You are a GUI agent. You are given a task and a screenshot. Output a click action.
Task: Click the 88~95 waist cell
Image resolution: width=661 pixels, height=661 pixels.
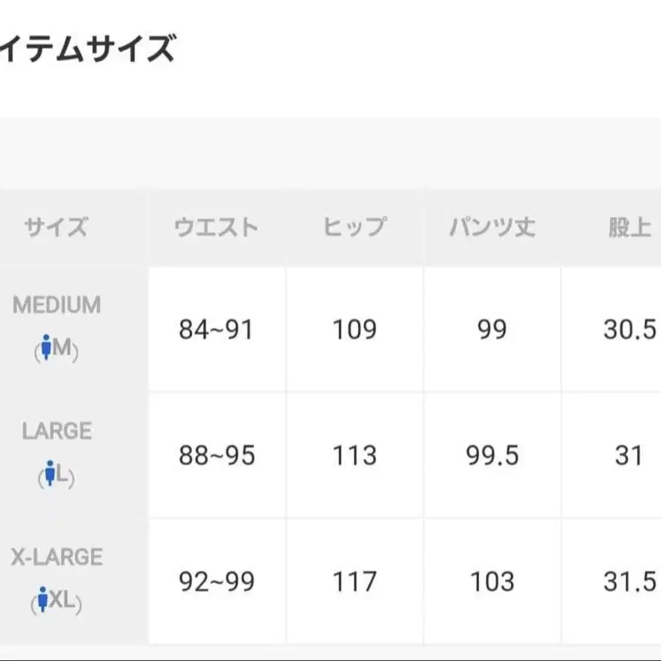216,456
